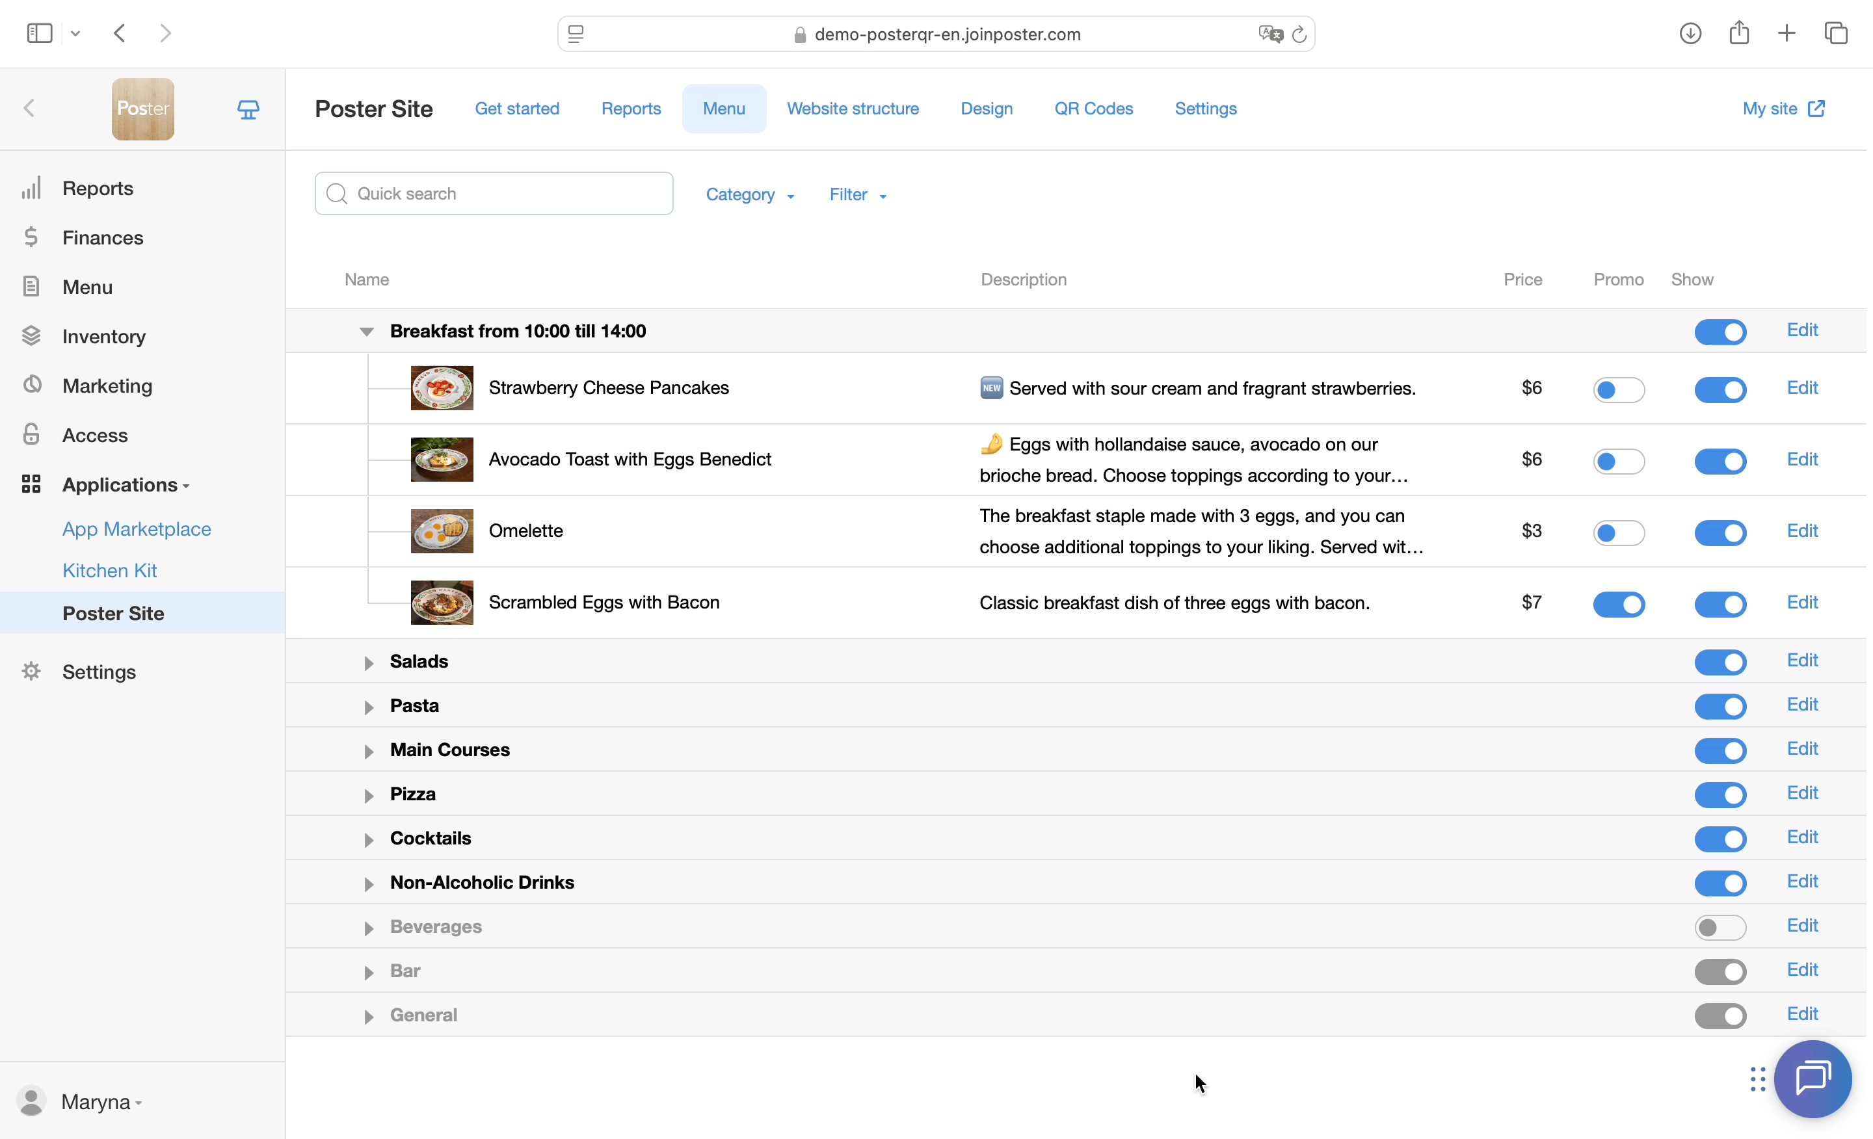Enable Promo for Strawberry Cheese Pancakes
Viewport: 1873px width, 1139px height.
point(1618,390)
